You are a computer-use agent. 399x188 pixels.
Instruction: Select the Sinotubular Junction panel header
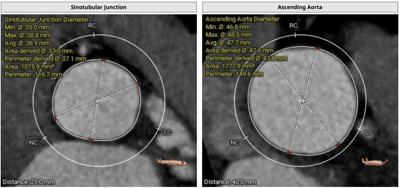[99, 7]
